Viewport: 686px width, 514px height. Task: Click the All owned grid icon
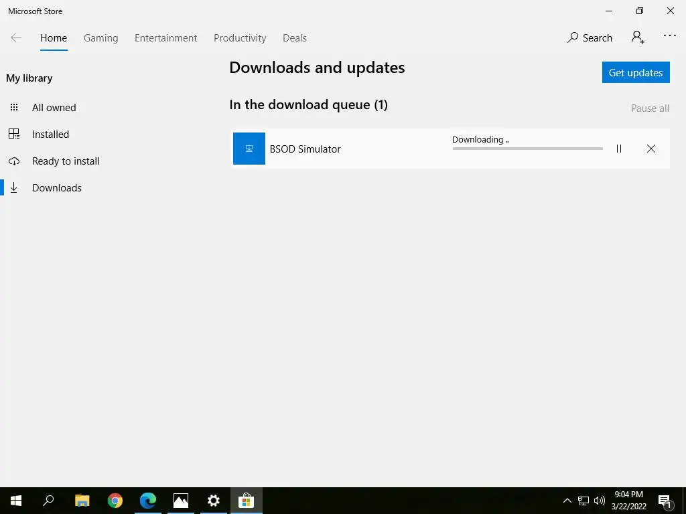(x=14, y=107)
